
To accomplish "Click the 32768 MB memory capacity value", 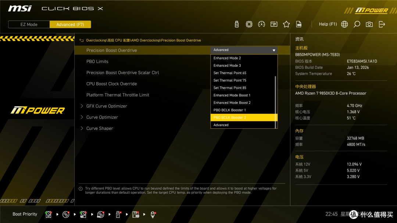I will point(355,138).
